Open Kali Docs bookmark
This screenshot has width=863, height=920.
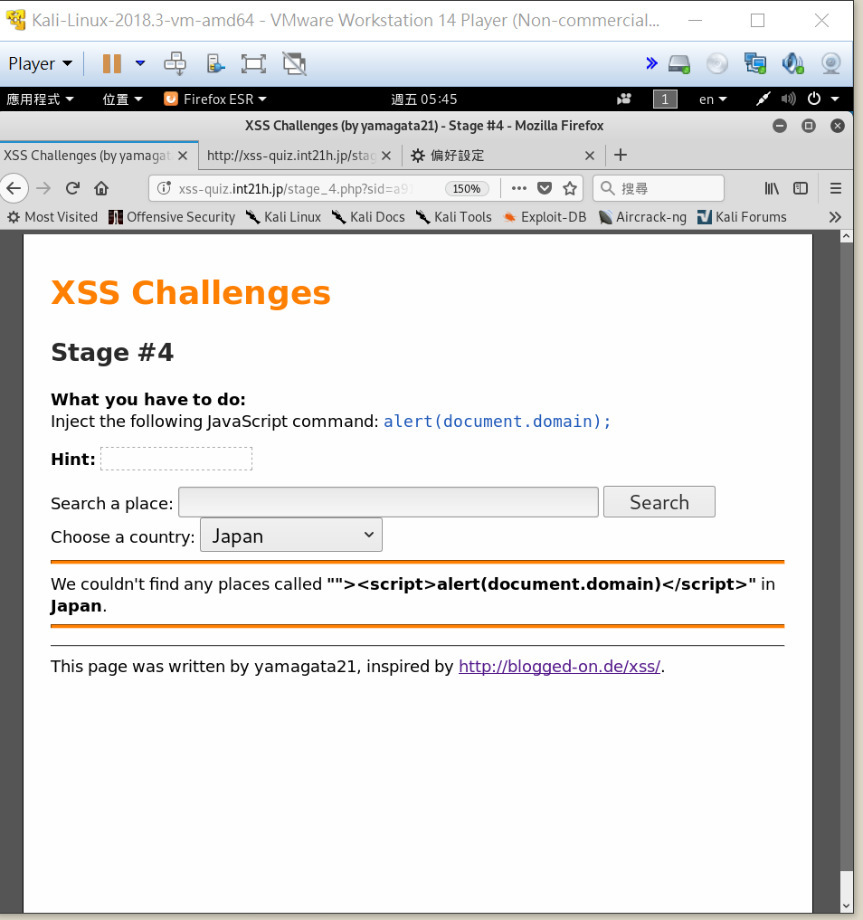tap(368, 217)
